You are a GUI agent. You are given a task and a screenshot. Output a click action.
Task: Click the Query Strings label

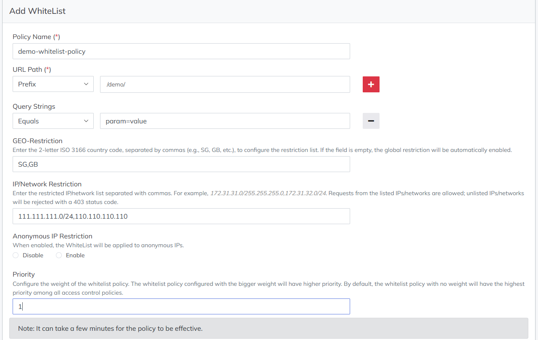point(34,107)
